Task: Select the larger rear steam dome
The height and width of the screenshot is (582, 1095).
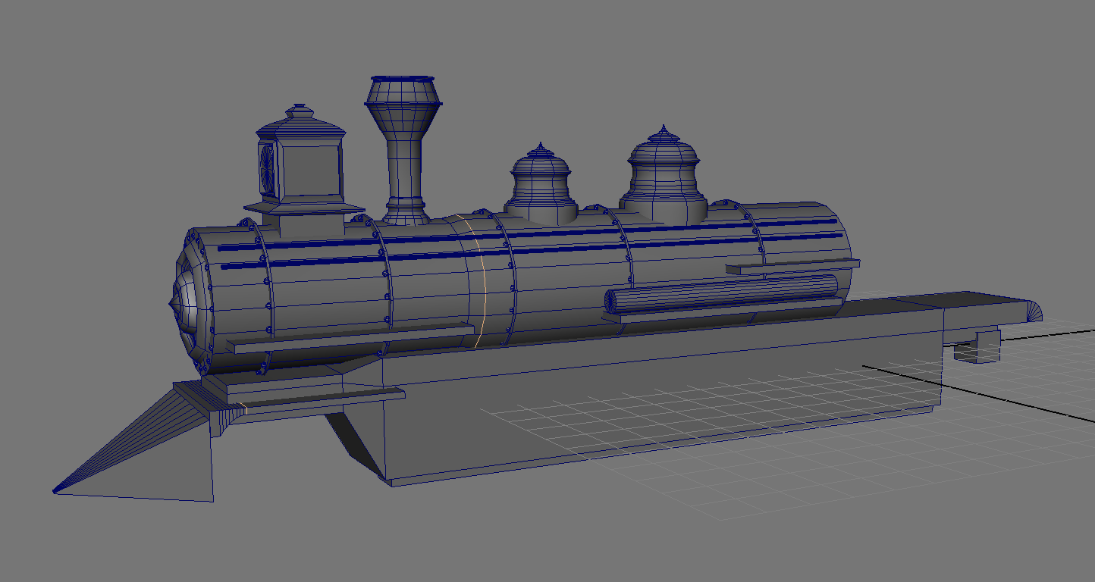Action: [x=663, y=171]
